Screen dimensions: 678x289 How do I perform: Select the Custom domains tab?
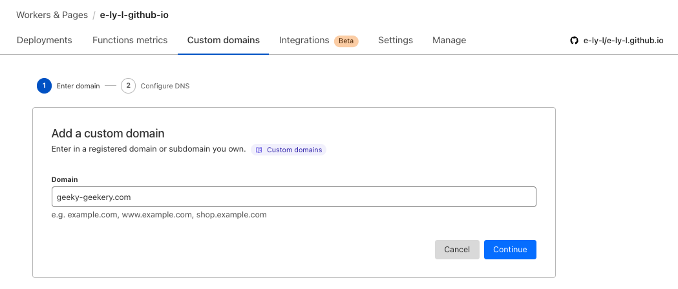pyautogui.click(x=223, y=40)
